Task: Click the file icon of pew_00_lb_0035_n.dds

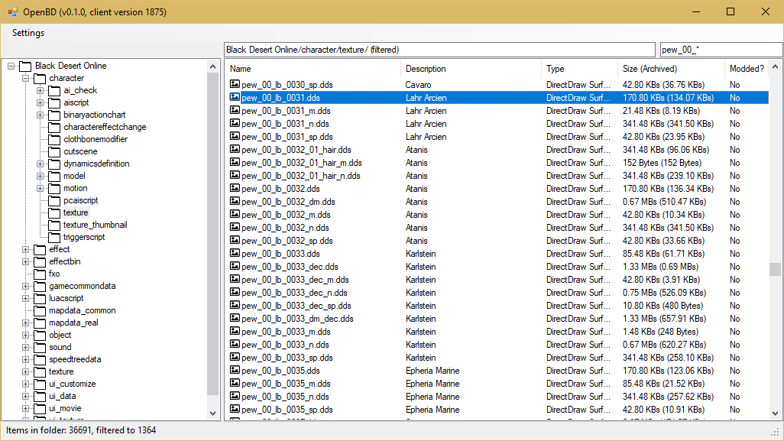Action: [x=235, y=397]
